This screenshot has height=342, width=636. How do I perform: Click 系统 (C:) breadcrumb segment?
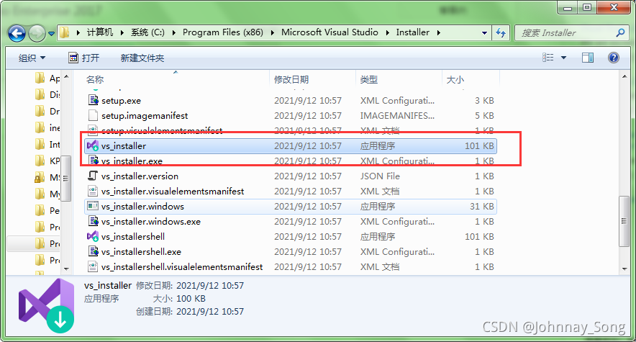[147, 32]
